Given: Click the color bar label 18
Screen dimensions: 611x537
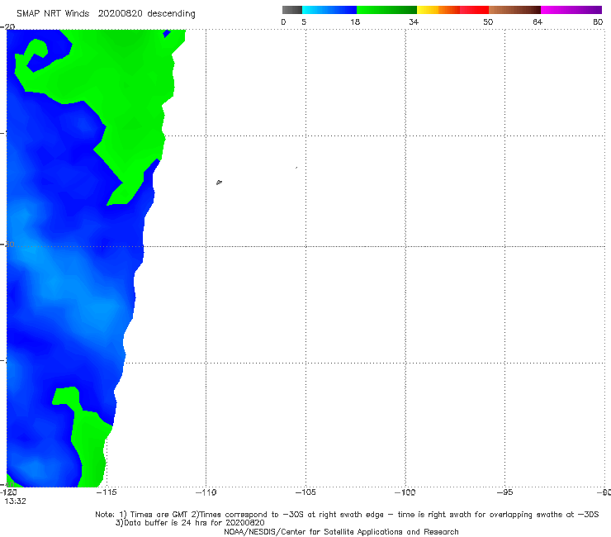Looking at the screenshot, I should point(355,21).
